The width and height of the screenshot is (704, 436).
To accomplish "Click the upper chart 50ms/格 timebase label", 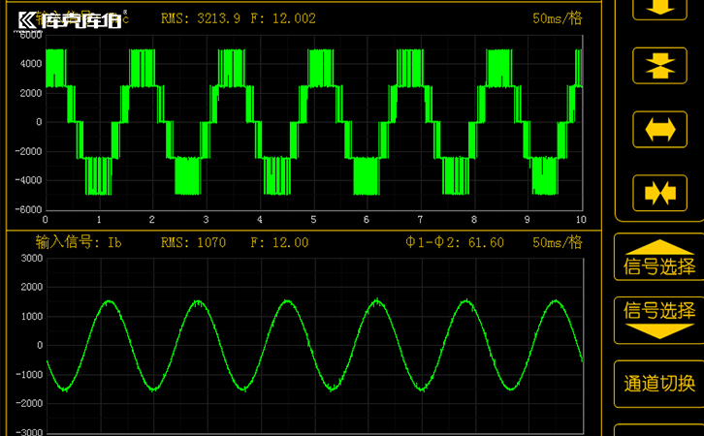I will click(x=557, y=18).
